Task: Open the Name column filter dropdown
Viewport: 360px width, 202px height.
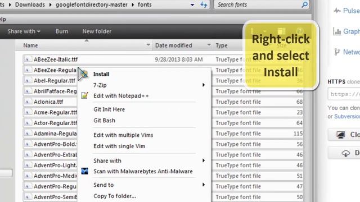Action: coord(148,45)
